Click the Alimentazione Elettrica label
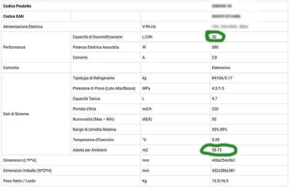 [x=23, y=27]
